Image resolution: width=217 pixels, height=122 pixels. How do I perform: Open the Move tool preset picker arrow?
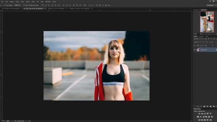pyautogui.click(x=2, y=5)
